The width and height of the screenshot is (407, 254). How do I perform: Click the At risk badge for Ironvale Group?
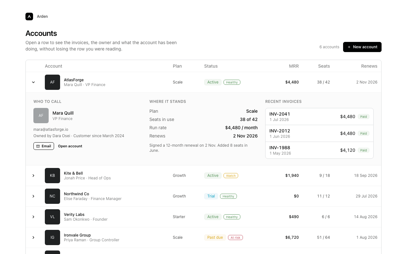(235, 237)
